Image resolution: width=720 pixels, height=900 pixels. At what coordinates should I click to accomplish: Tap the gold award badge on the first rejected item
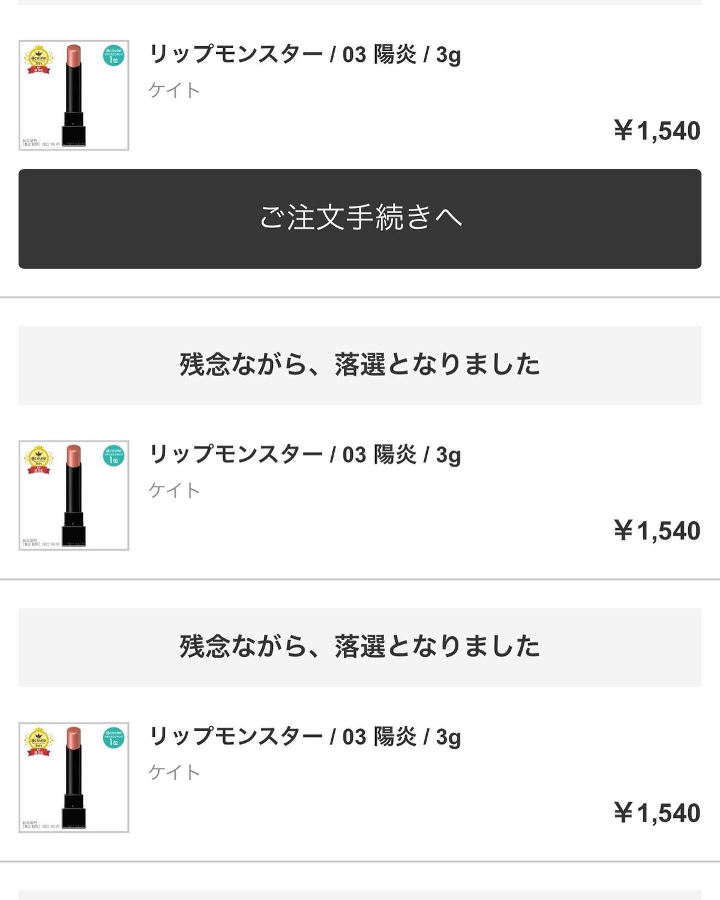pos(38,460)
